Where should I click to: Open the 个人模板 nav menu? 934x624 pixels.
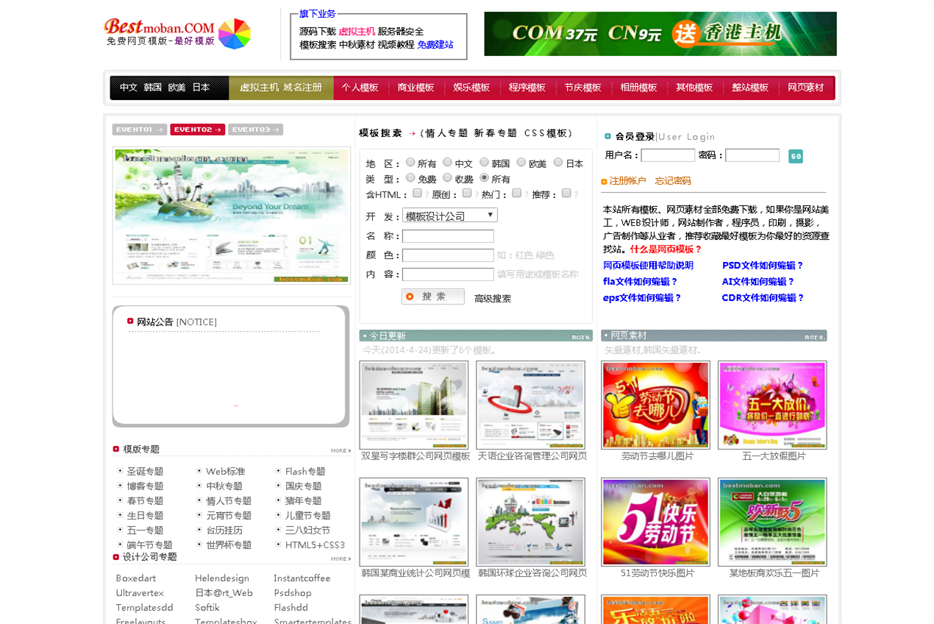pyautogui.click(x=360, y=88)
